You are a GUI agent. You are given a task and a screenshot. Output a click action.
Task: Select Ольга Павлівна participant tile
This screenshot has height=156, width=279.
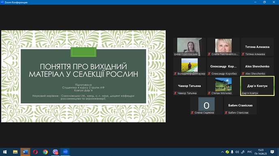[223, 47]
